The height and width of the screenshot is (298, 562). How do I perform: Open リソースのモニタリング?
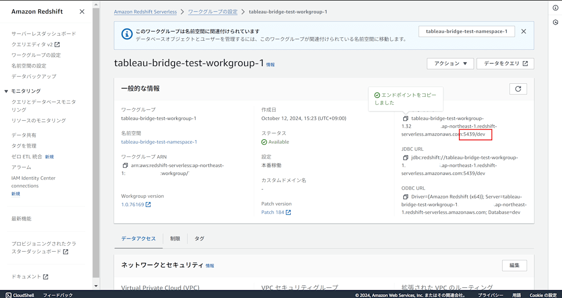(38, 121)
